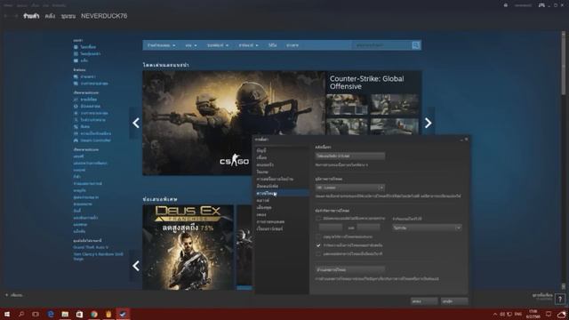Open View Friends List at bottom right

(x=542, y=296)
